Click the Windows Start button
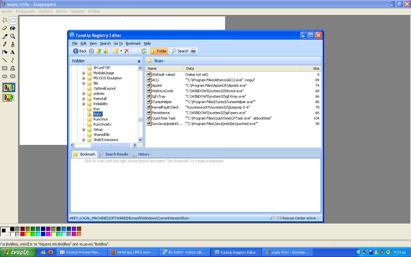 19,252
